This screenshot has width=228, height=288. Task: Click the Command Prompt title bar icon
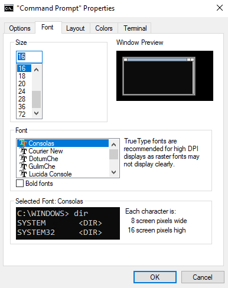tap(9, 8)
